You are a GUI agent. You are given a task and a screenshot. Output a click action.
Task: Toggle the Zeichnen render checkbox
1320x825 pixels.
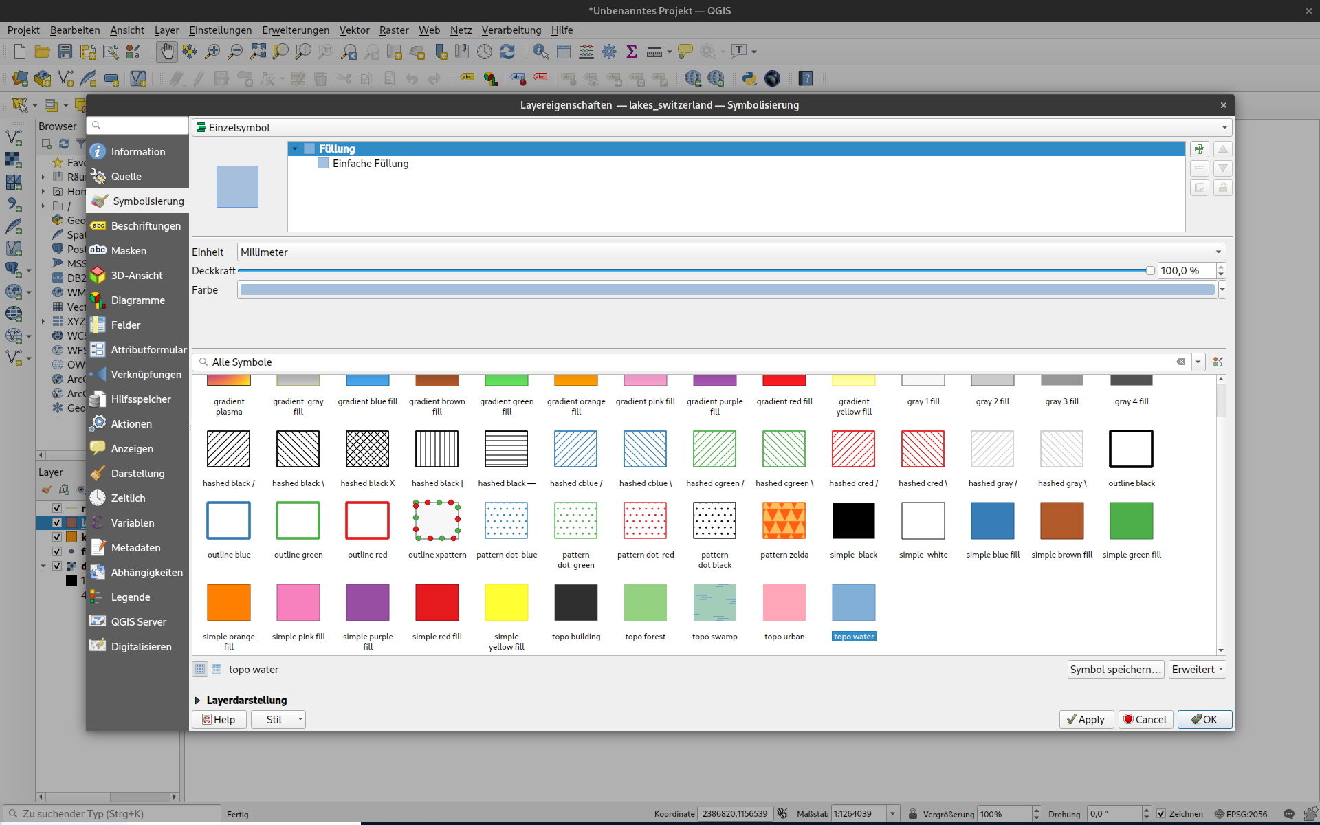[x=1161, y=814]
